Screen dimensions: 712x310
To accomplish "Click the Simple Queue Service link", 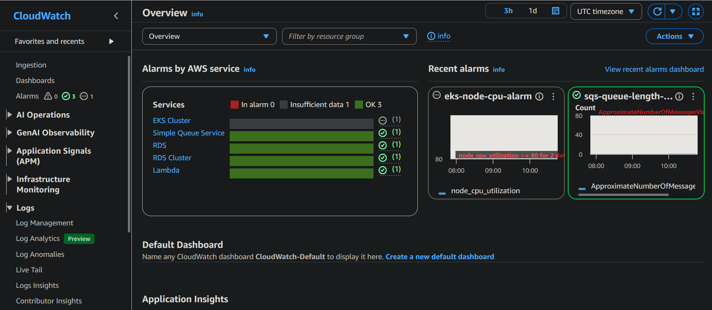I will (x=188, y=133).
